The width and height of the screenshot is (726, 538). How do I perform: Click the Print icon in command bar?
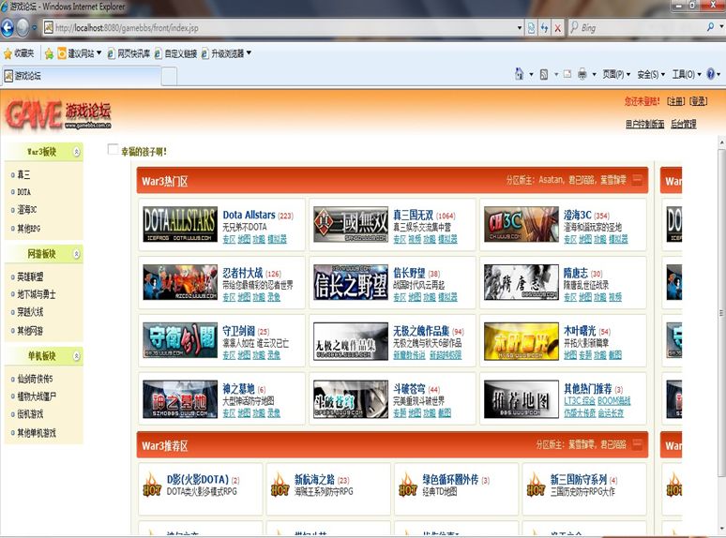coord(582,74)
